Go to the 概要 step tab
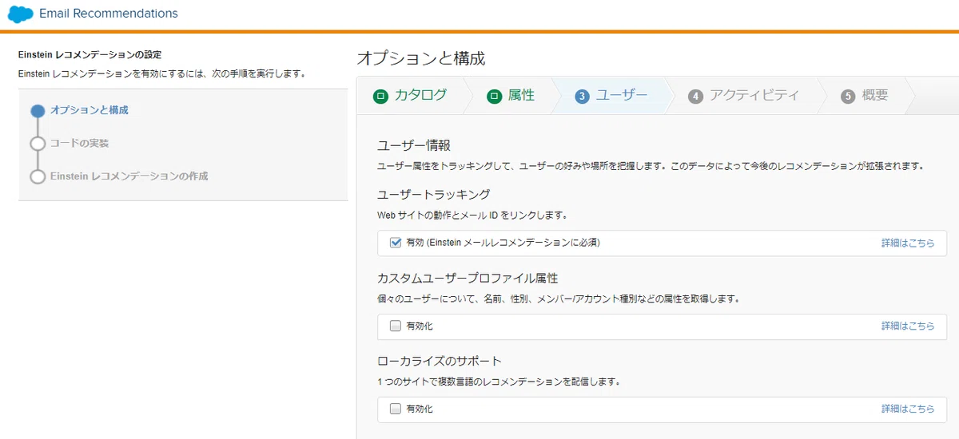 pyautogui.click(x=864, y=96)
